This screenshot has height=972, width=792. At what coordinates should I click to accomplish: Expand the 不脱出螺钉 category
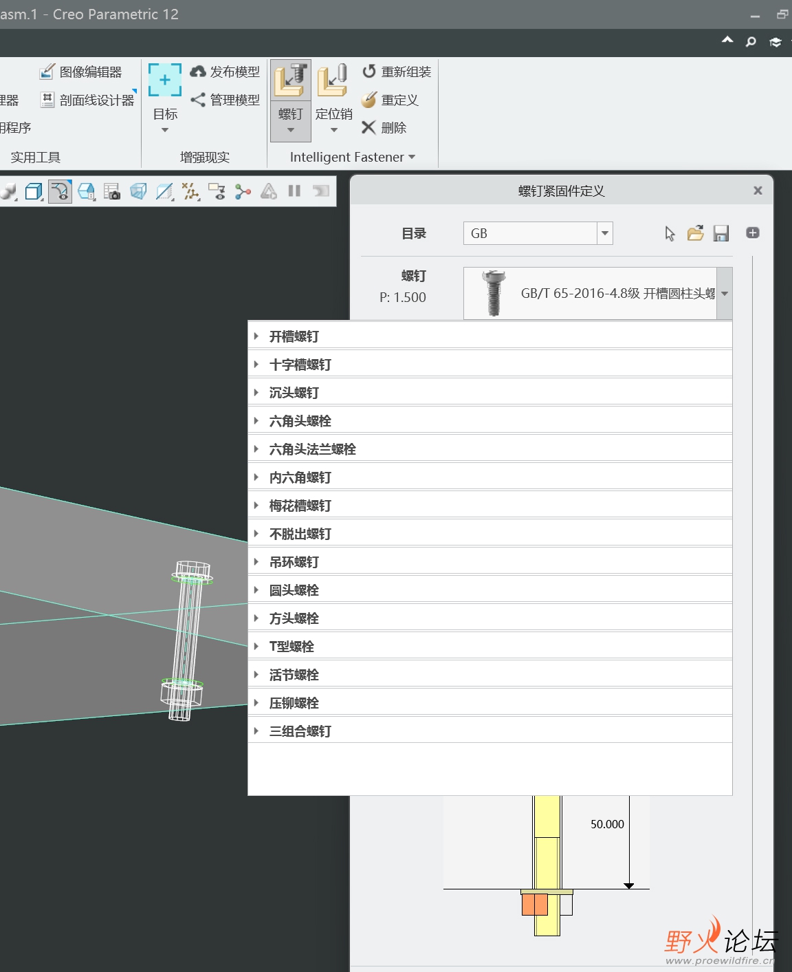[x=256, y=534]
